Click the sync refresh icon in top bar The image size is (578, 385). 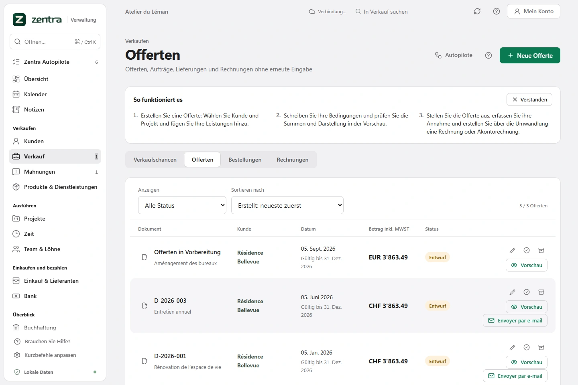click(x=477, y=11)
